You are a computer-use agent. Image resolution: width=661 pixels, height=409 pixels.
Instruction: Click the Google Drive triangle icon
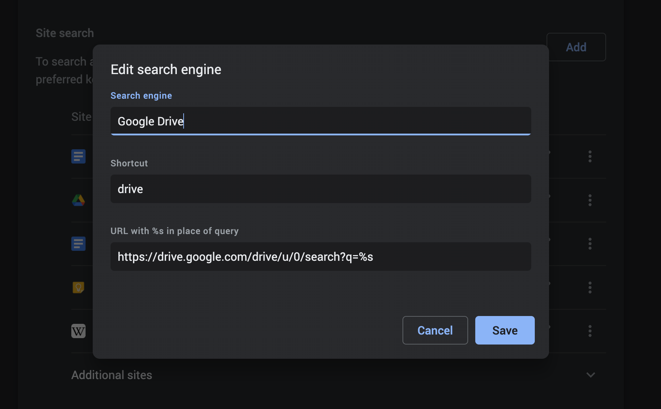(78, 200)
